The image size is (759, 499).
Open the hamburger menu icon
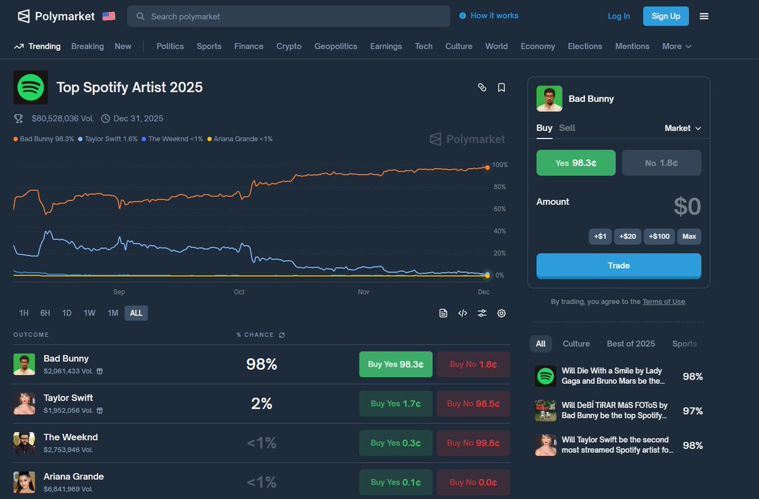(704, 16)
